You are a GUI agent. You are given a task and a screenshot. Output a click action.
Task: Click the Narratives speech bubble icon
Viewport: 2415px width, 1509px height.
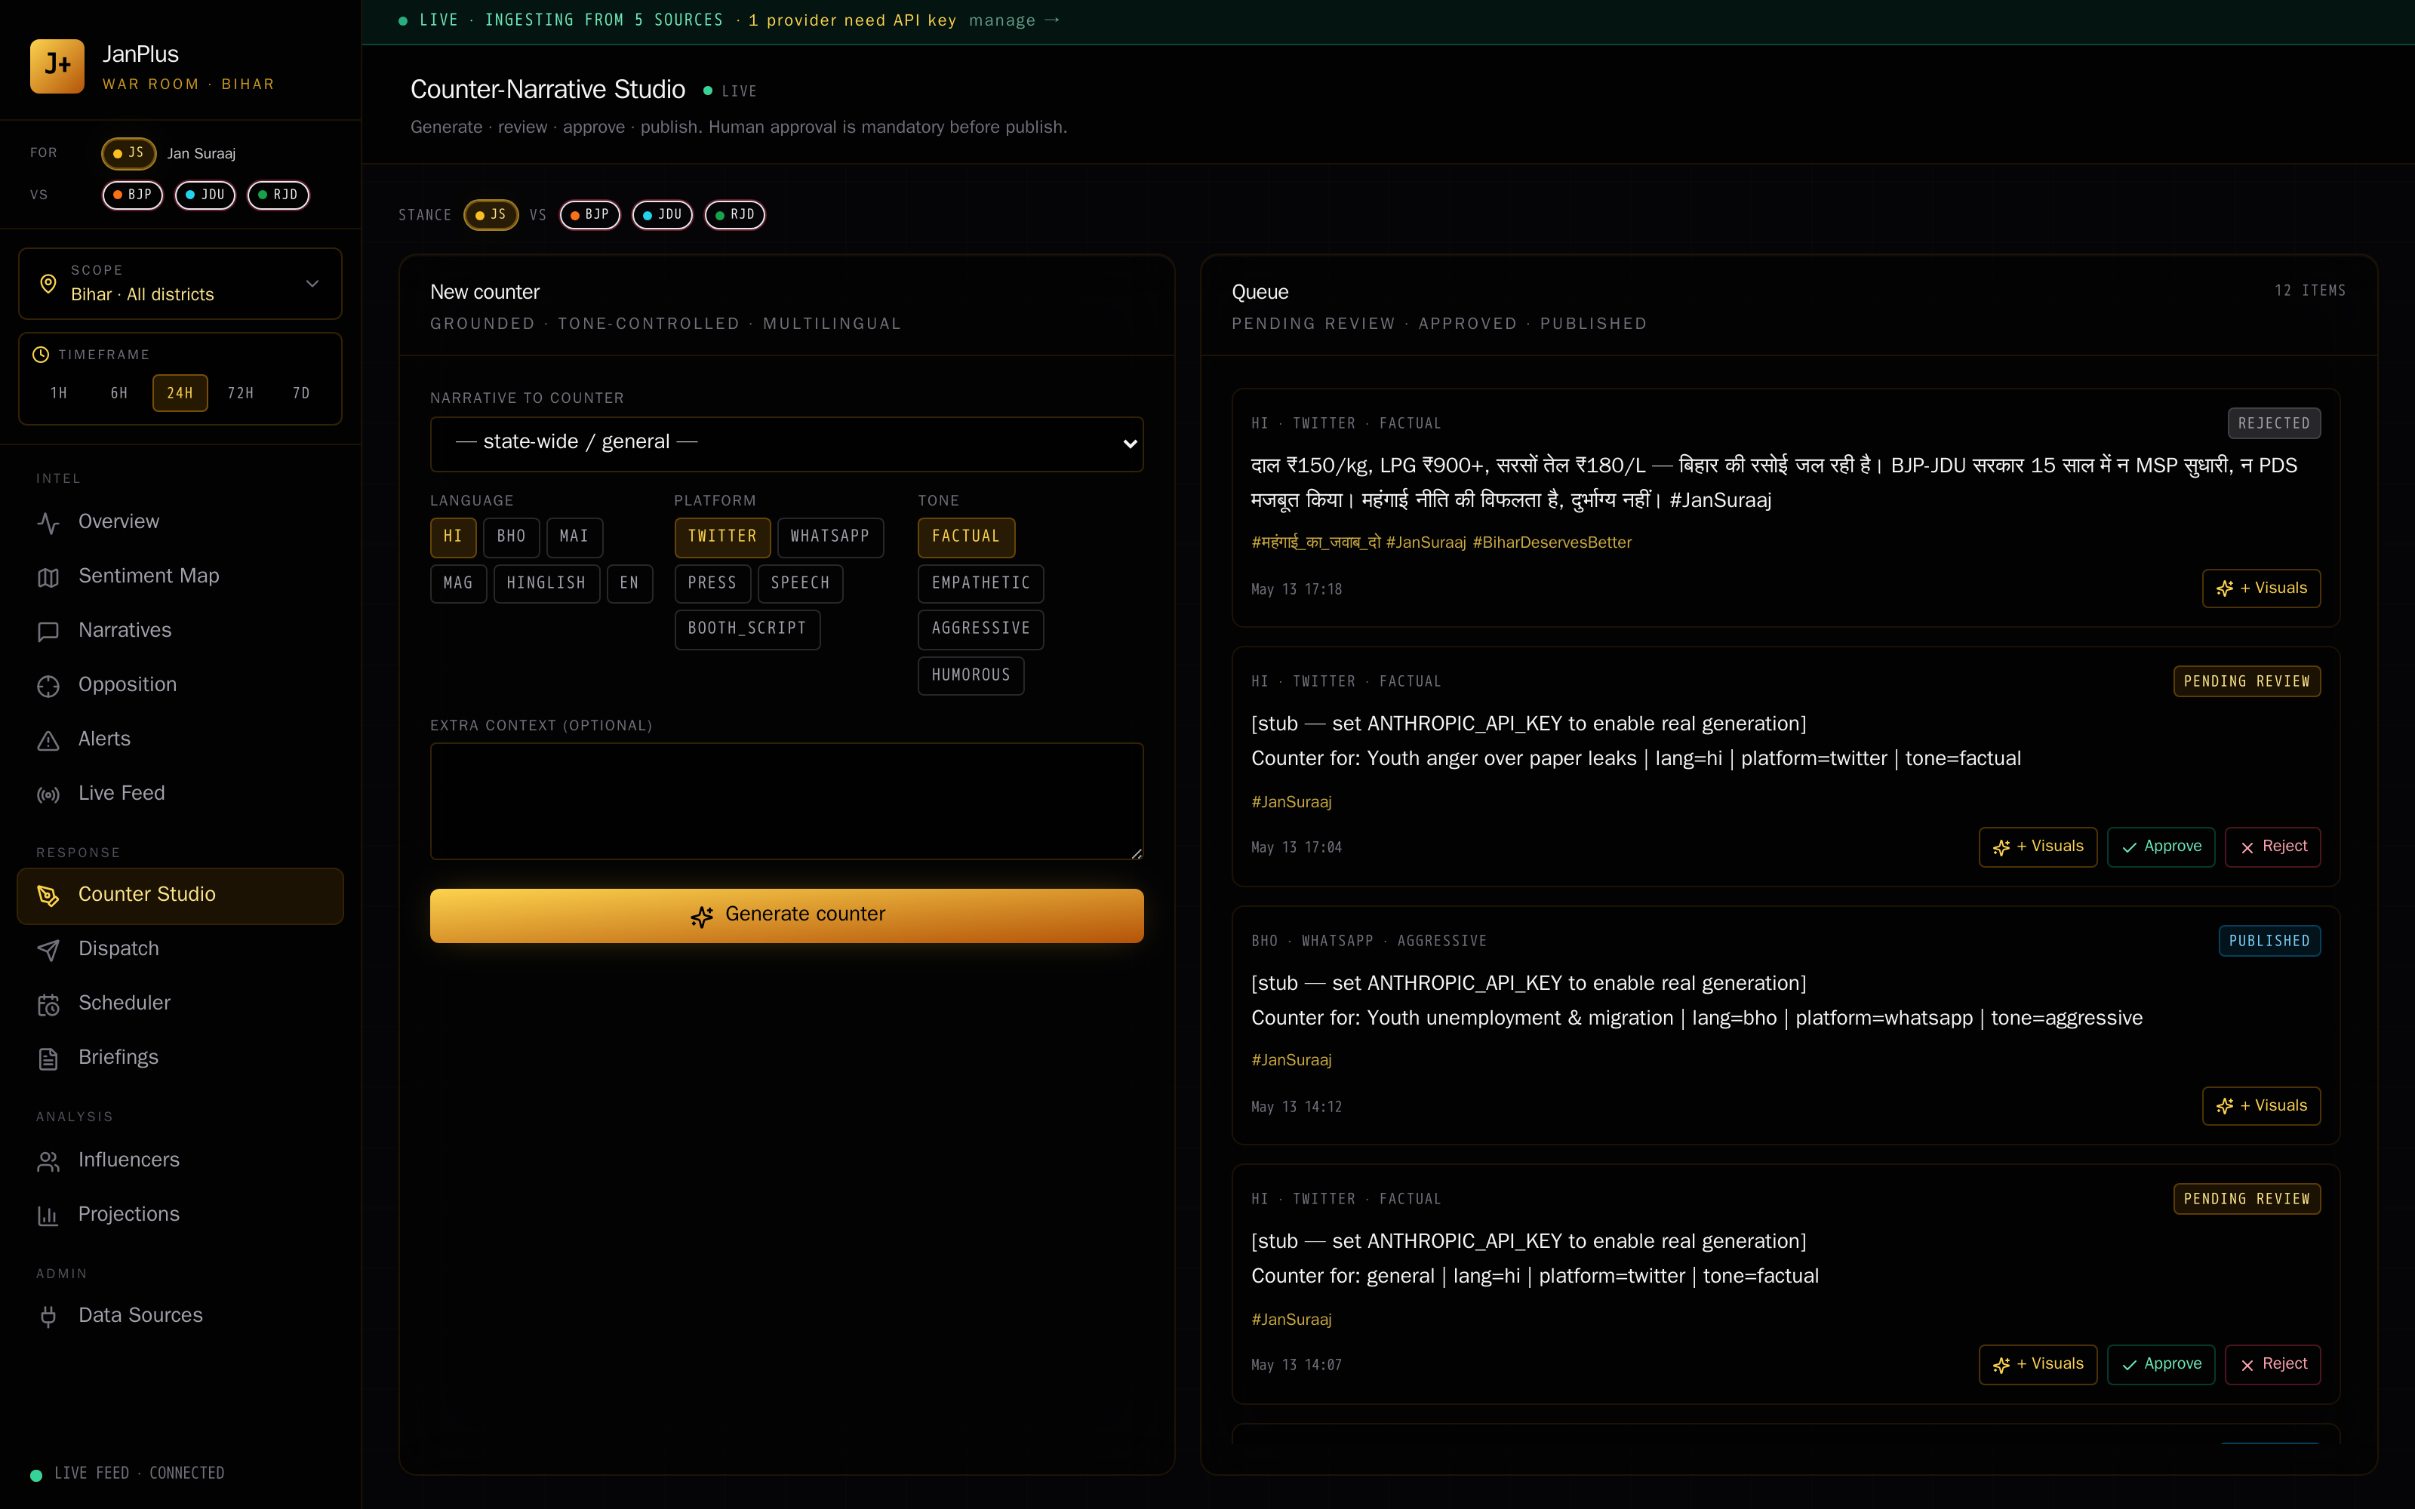[48, 631]
